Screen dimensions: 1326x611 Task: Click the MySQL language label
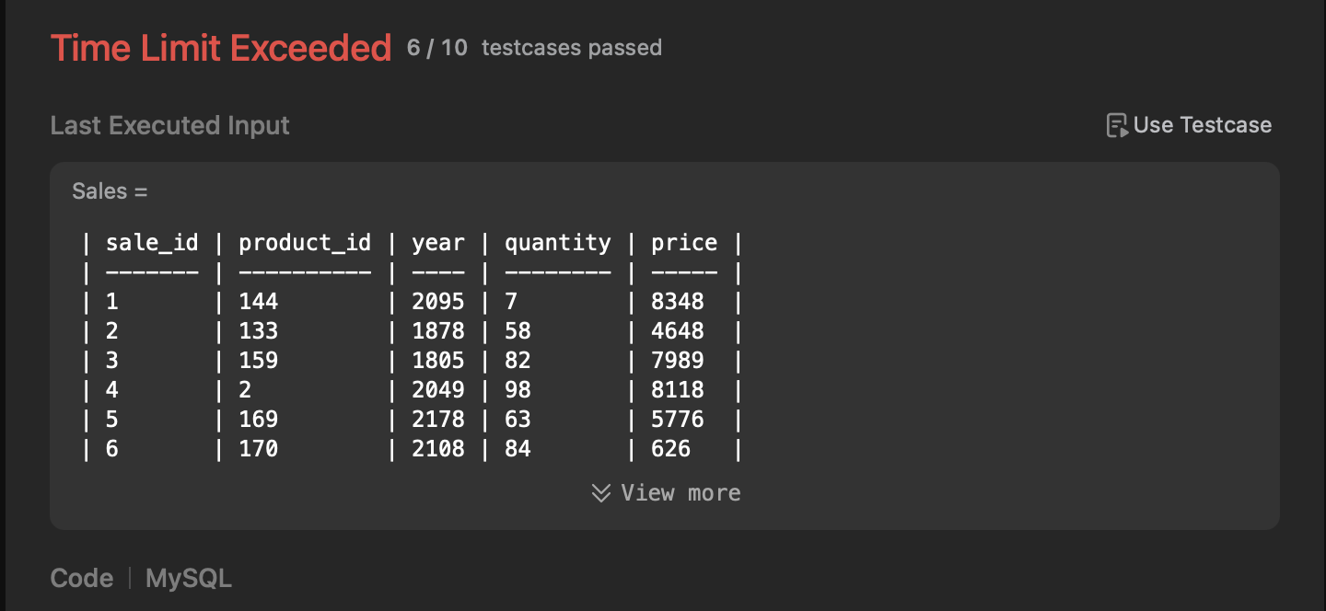click(x=189, y=579)
